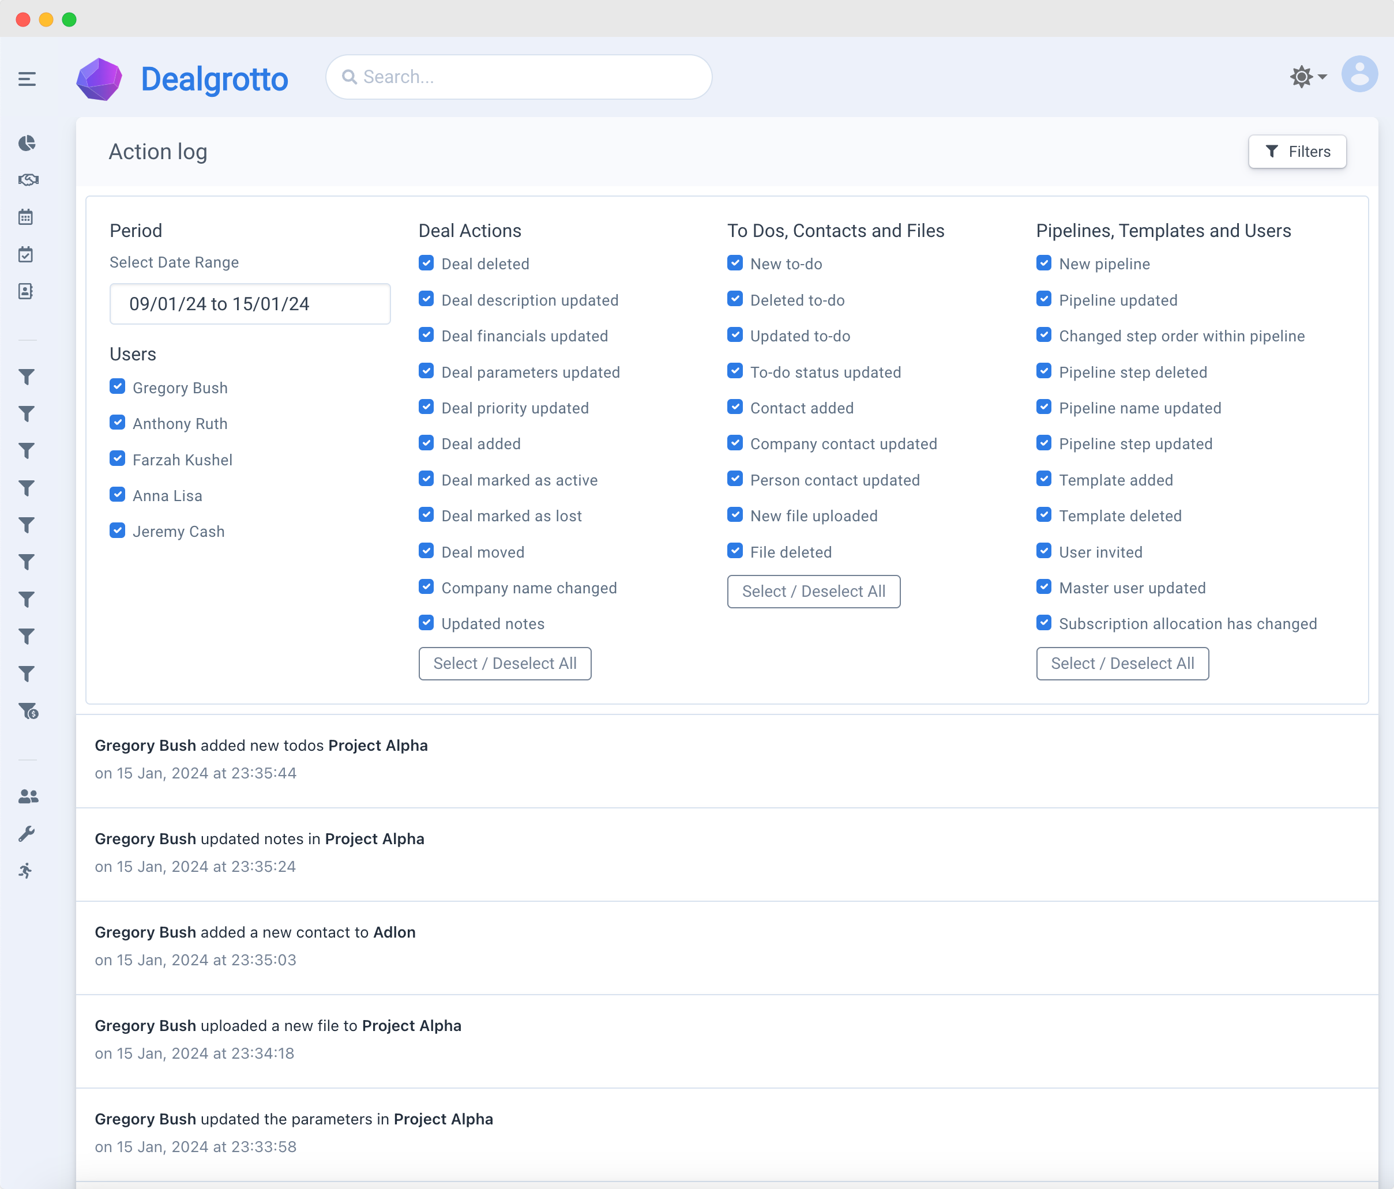Open the team users sidebar icon
1394x1189 pixels.
coord(28,796)
